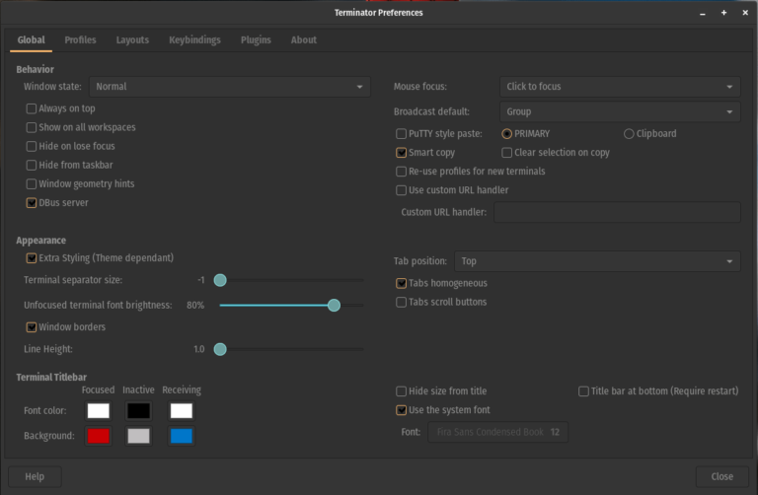Click the Unfocused font brightness slider handle
Image resolution: width=758 pixels, height=495 pixels.
(334, 306)
